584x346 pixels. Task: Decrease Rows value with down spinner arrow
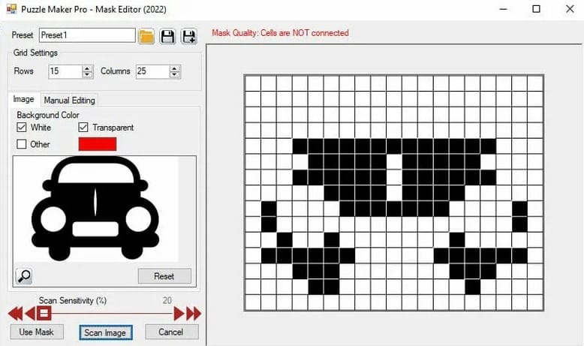pos(87,75)
